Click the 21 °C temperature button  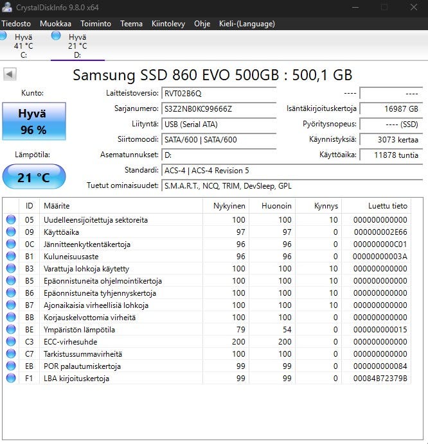coord(33,177)
